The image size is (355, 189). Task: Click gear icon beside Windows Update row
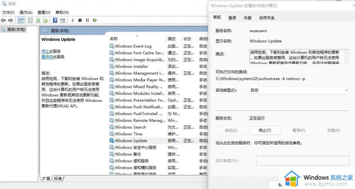click(x=112, y=140)
